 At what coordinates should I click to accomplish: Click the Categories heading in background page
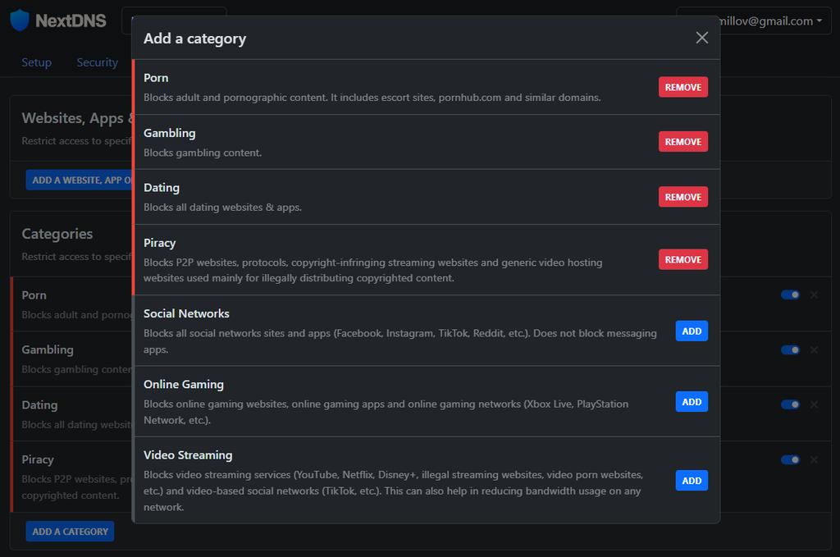[x=57, y=234]
